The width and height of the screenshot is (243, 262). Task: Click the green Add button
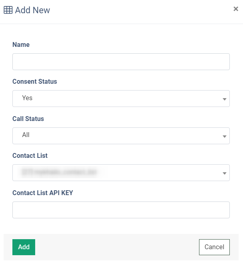pyautogui.click(x=24, y=247)
